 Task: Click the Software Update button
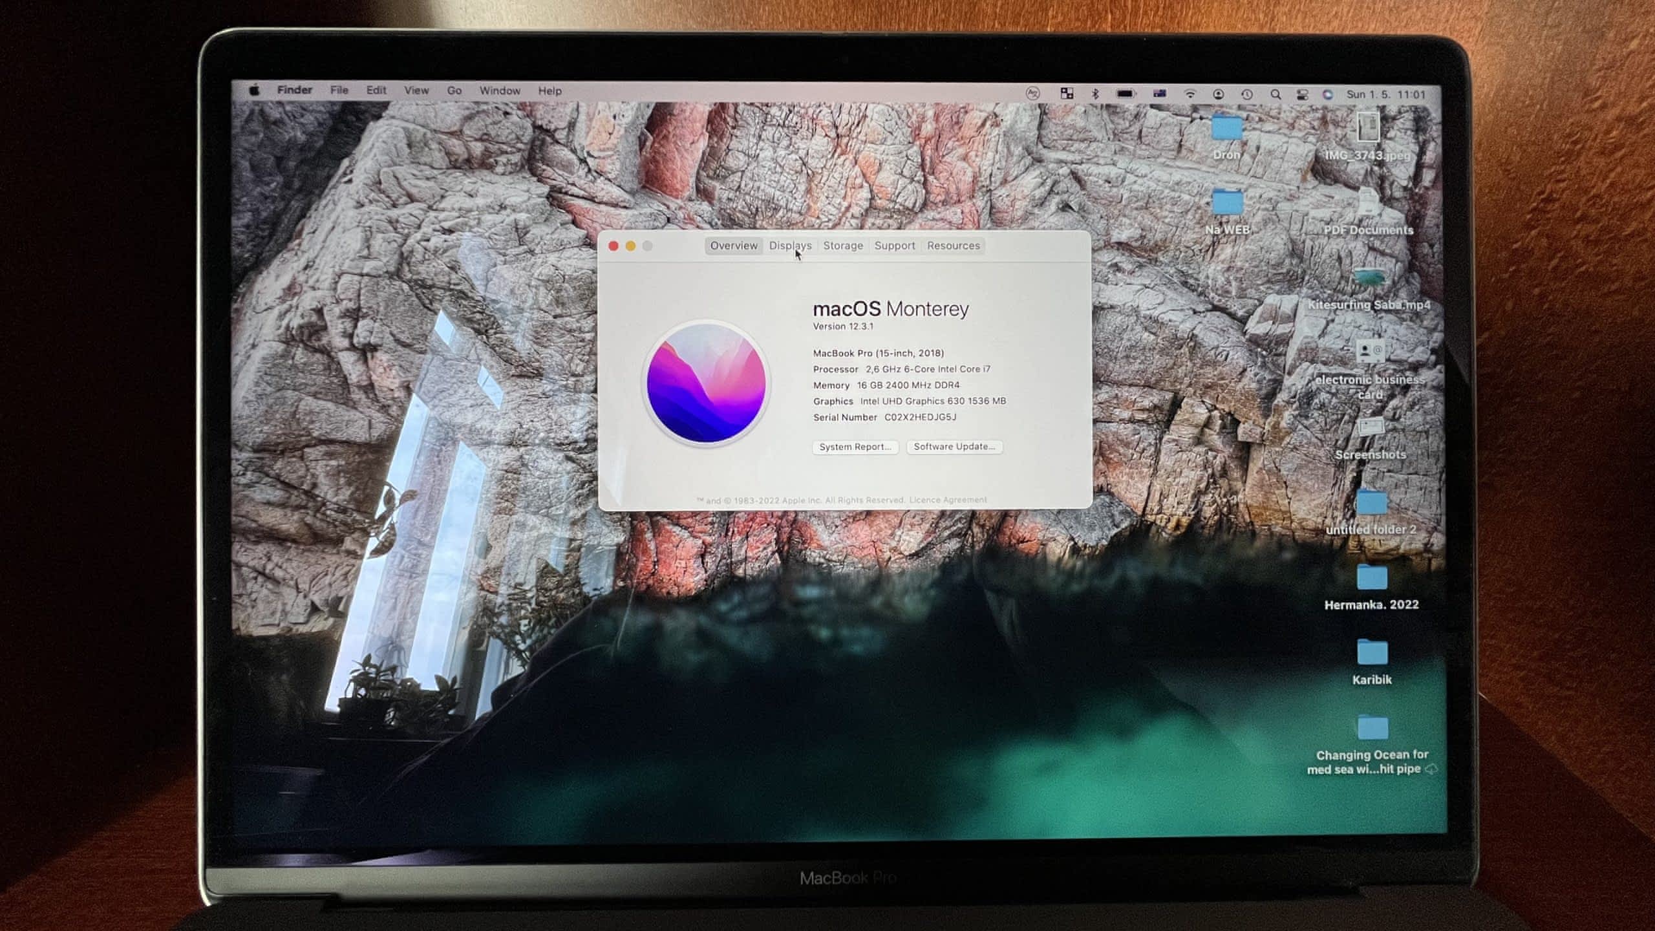pyautogui.click(x=954, y=447)
